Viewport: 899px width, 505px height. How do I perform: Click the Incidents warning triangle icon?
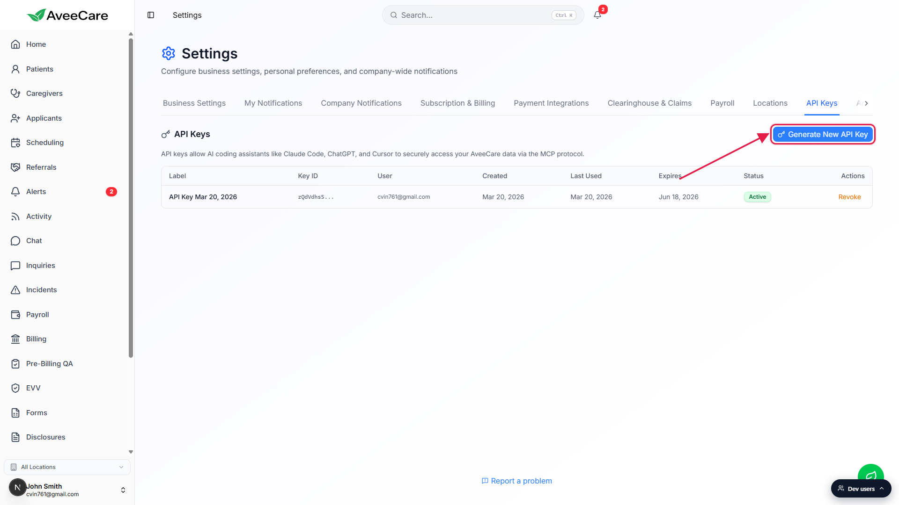pyautogui.click(x=15, y=290)
